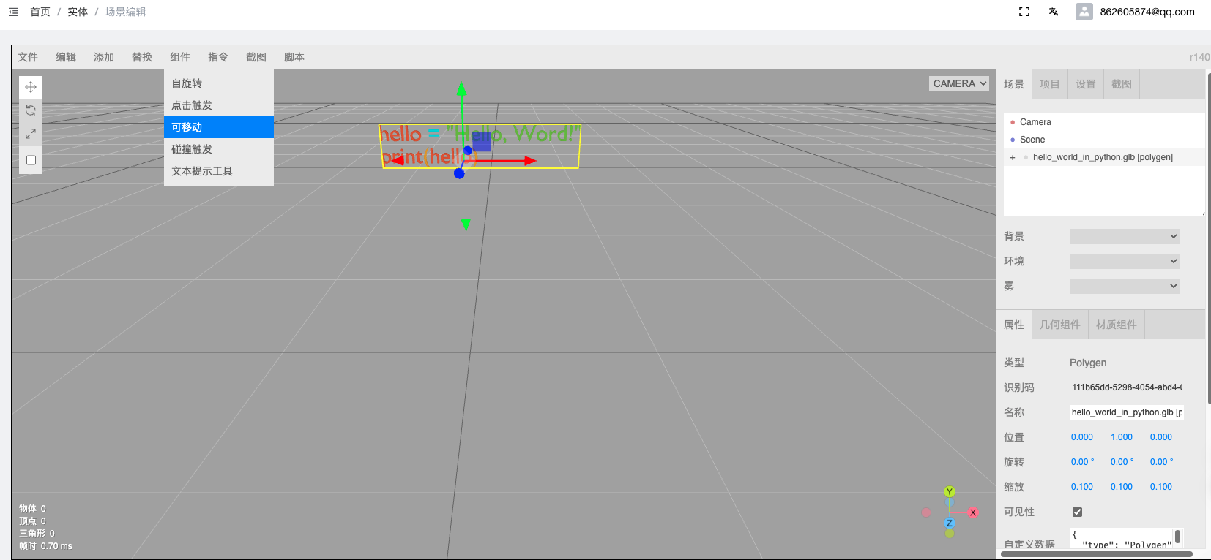Viewport: 1211px width, 560px height.
Task: Switch to the 截图 sidebar tab
Action: tap(1122, 84)
